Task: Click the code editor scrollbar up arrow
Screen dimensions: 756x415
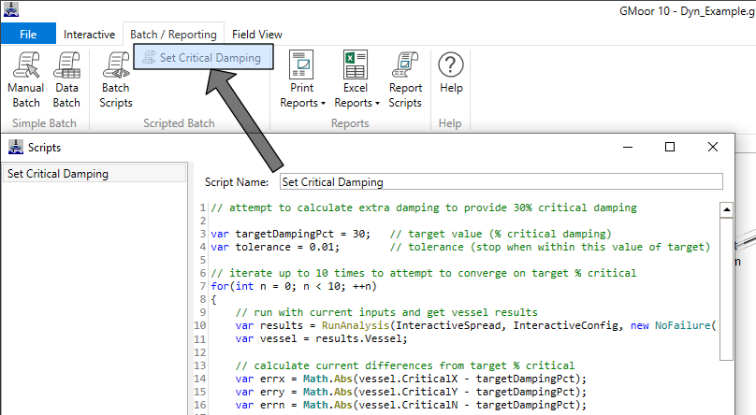Action: (x=726, y=210)
